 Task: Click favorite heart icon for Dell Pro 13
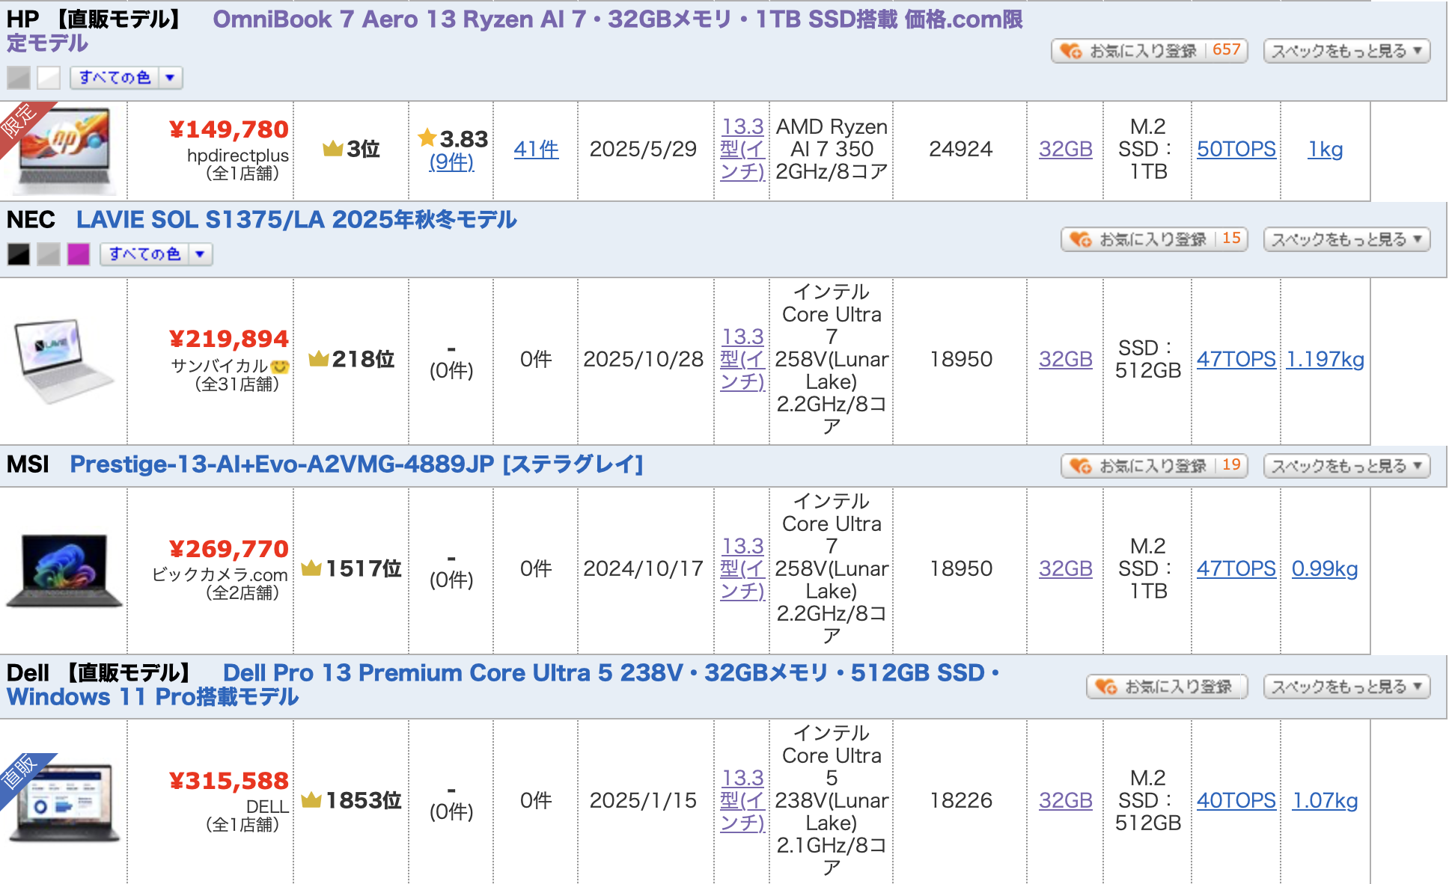[x=1106, y=687]
